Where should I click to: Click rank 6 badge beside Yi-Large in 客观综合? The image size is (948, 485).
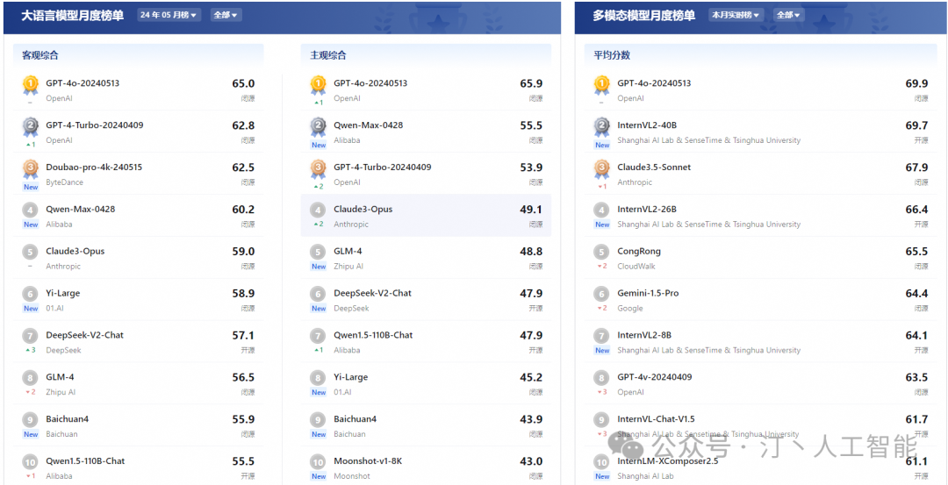pos(30,294)
